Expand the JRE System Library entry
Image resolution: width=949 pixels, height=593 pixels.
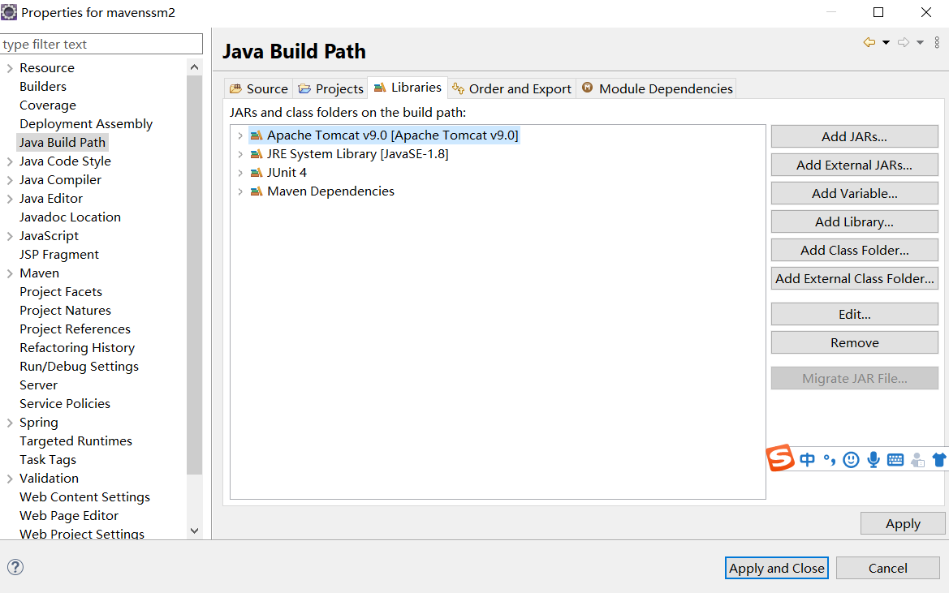pos(240,154)
